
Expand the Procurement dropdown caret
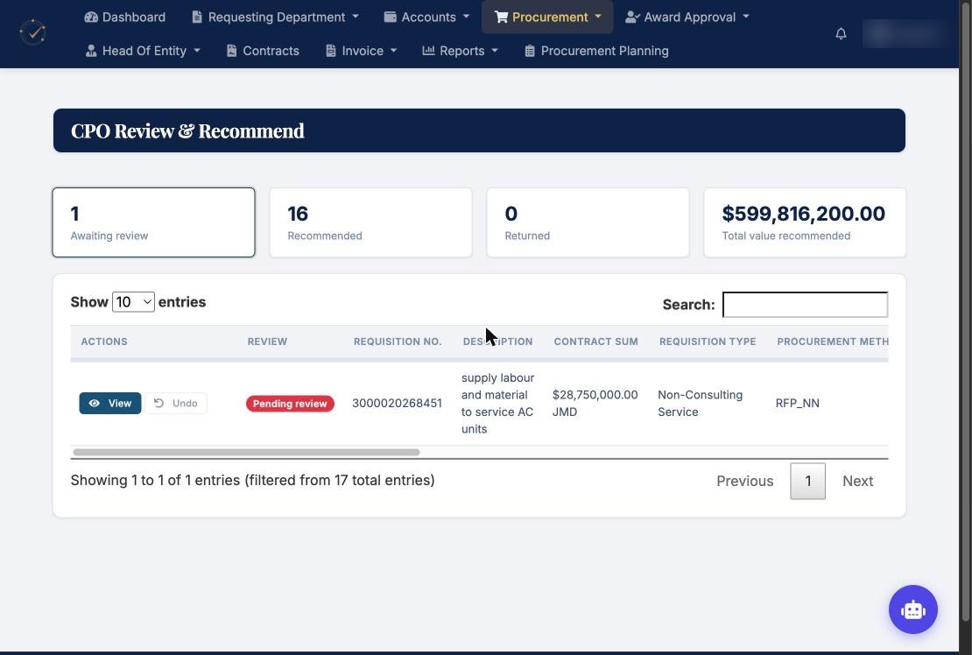[x=598, y=17]
